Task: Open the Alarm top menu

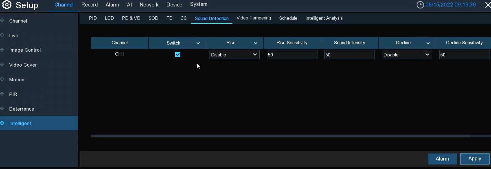Action: (112, 5)
